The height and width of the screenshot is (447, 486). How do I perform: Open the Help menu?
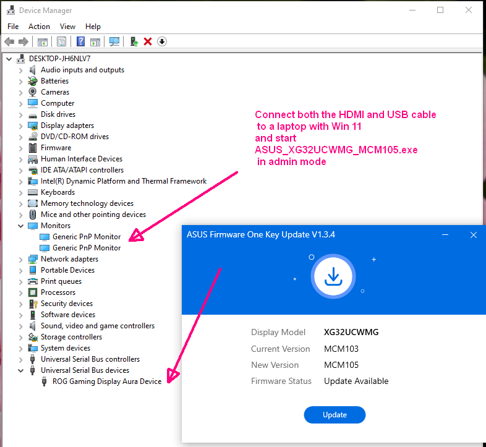[x=93, y=27]
